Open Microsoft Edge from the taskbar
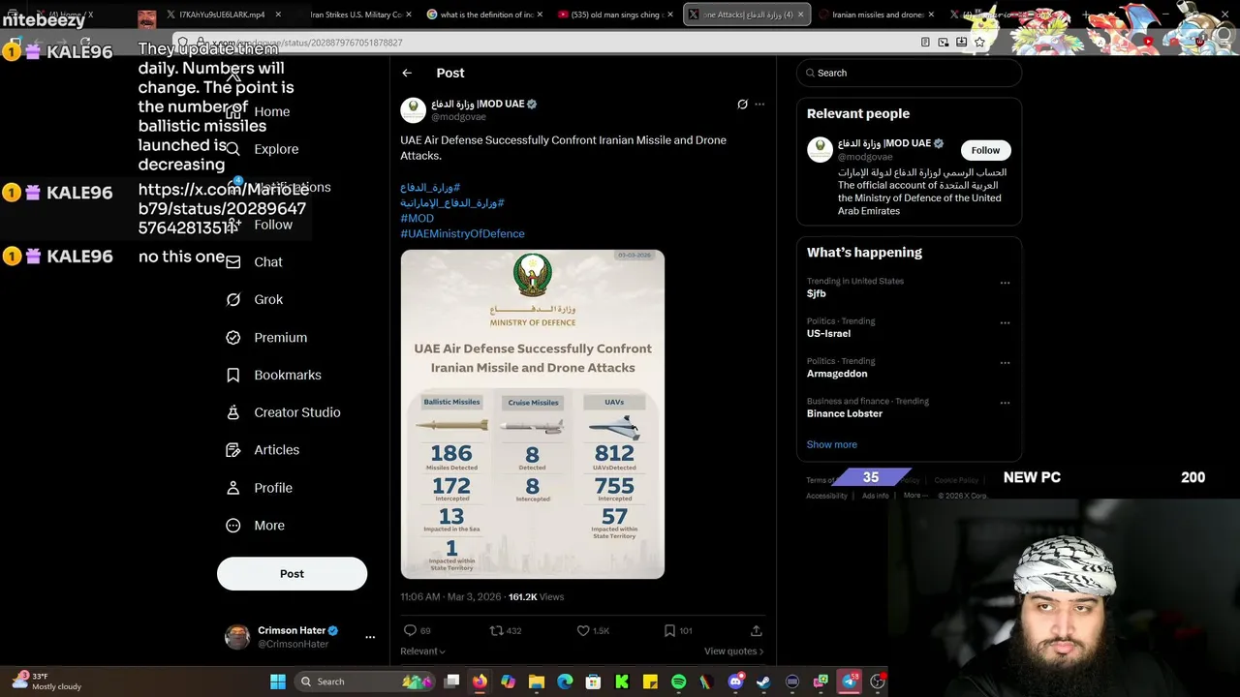Viewport: 1240px width, 697px height. pyautogui.click(x=565, y=682)
